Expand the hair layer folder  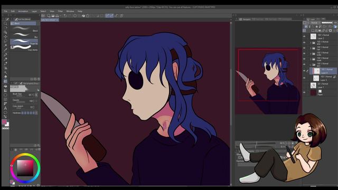pyautogui.click(x=311, y=48)
